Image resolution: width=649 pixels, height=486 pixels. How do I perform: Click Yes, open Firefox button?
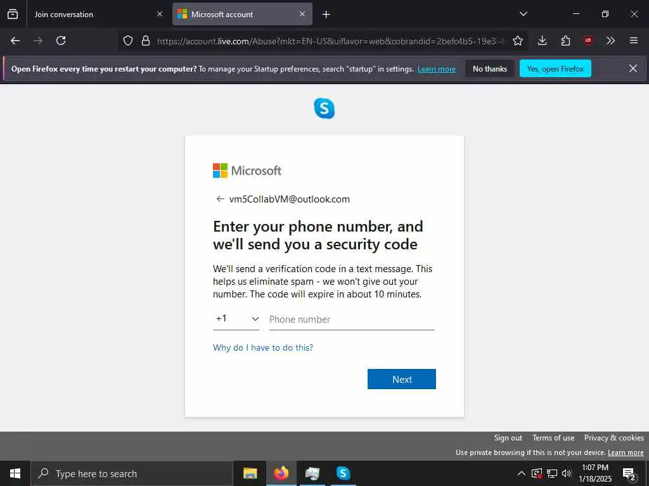(x=555, y=68)
